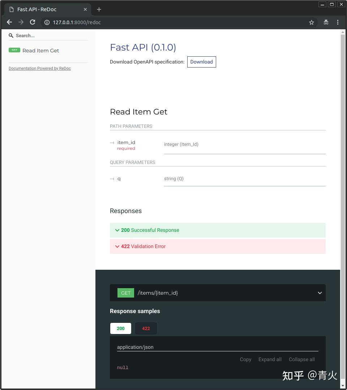Open the browser three-dot menu

coord(338,22)
